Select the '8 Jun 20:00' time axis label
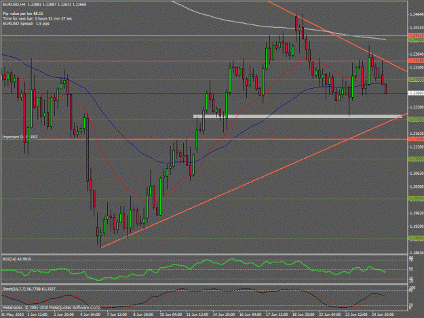 (x=143, y=315)
